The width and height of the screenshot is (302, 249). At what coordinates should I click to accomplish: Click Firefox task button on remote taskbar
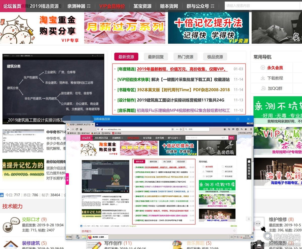pos(98,237)
